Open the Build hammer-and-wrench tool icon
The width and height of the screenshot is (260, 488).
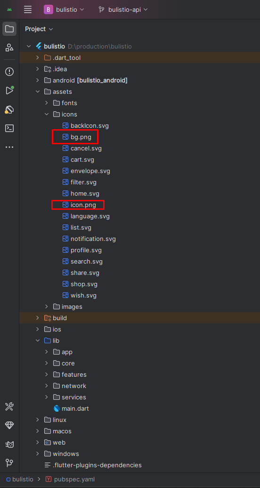pos(9,406)
